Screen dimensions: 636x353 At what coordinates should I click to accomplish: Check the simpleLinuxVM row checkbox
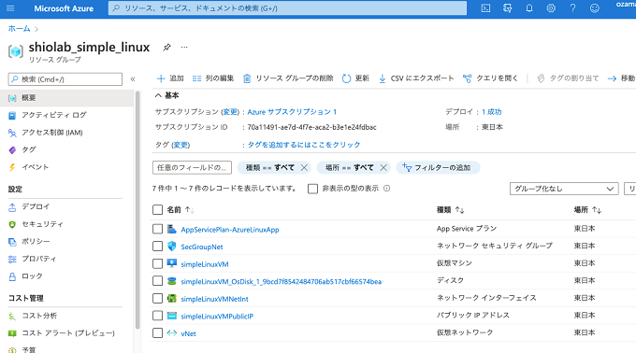pos(157,263)
